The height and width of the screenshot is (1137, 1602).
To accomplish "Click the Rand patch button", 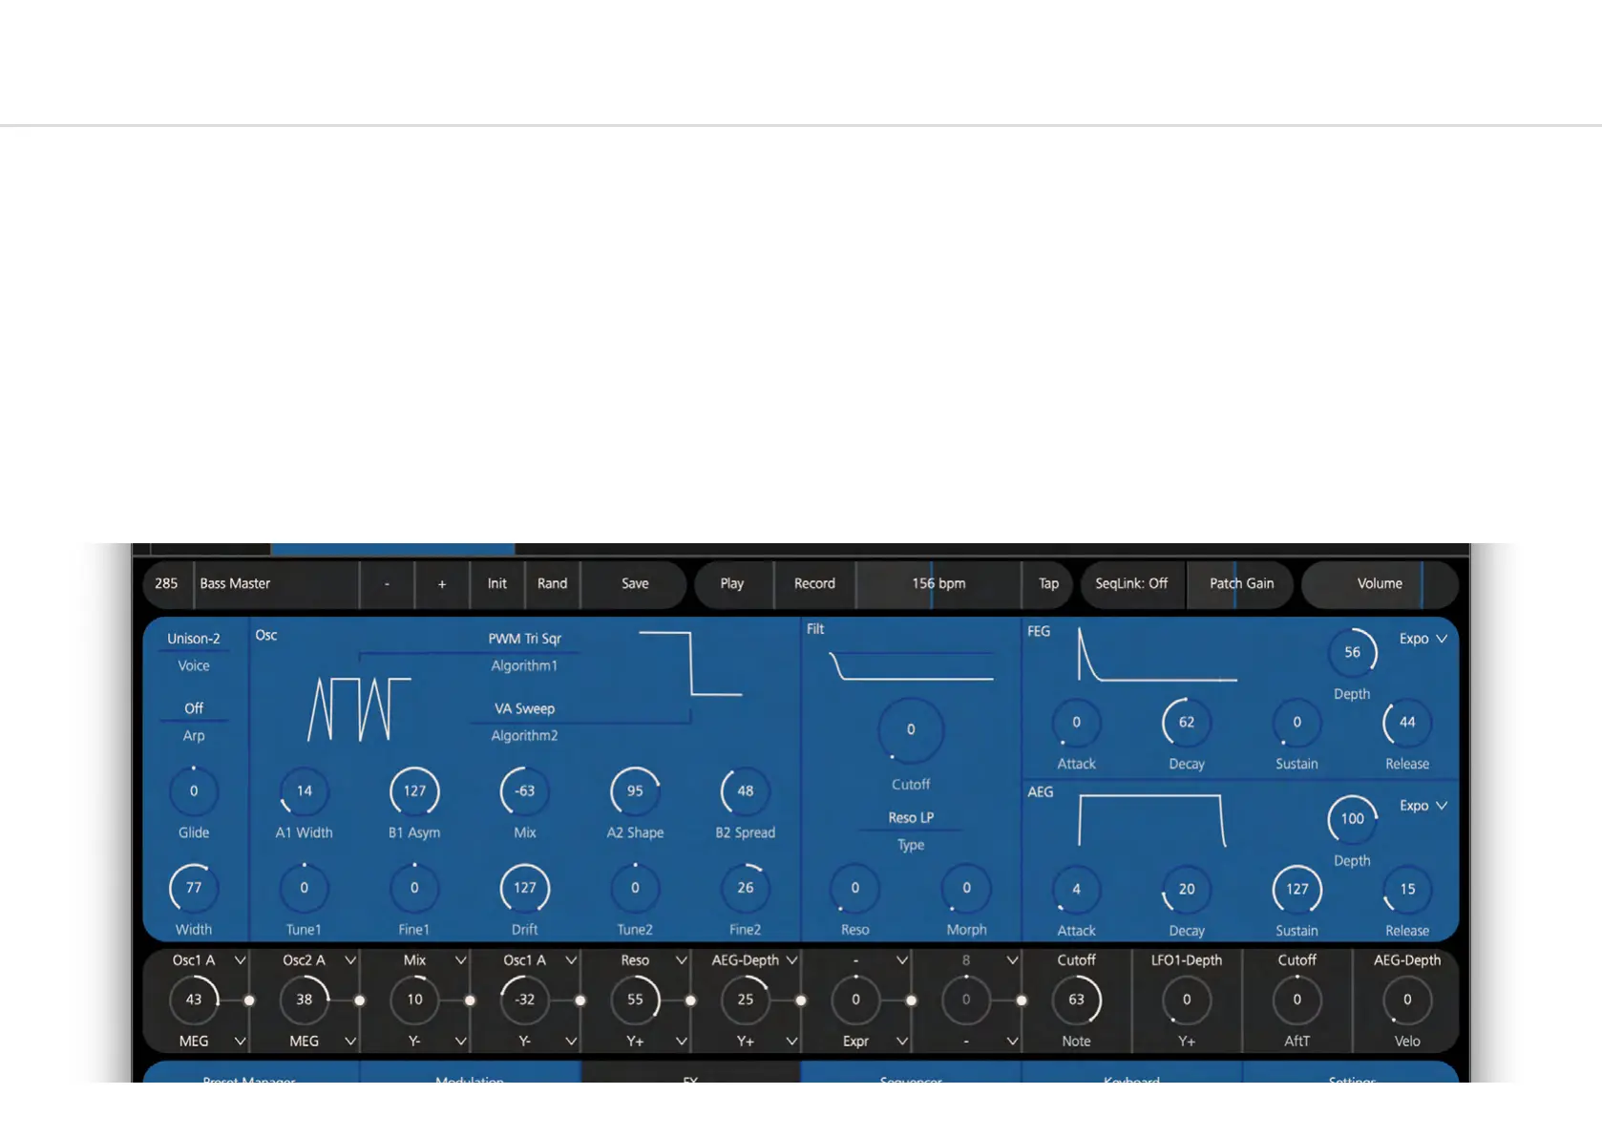I will pyautogui.click(x=552, y=583).
